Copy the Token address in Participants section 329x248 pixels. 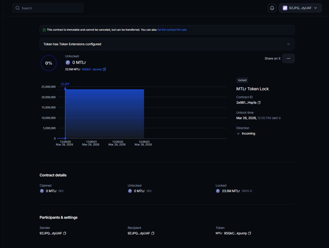249,233
